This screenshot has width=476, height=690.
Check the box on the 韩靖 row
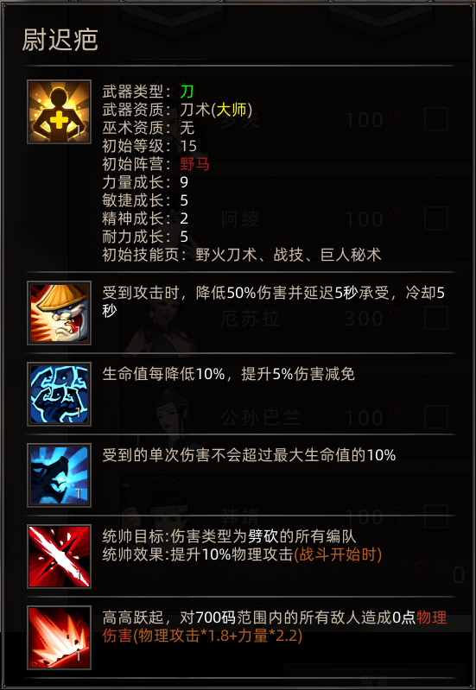436,516
